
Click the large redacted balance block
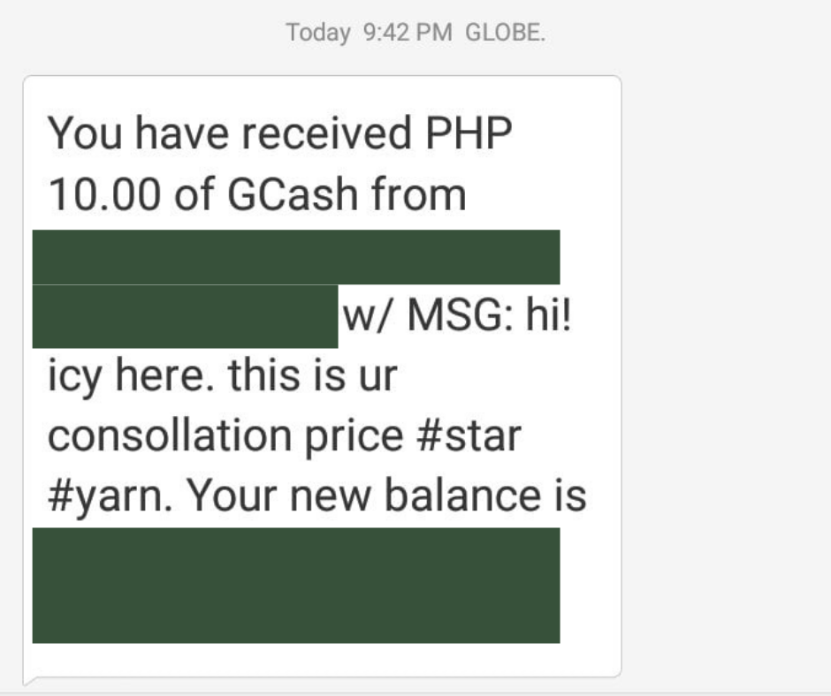(296, 586)
